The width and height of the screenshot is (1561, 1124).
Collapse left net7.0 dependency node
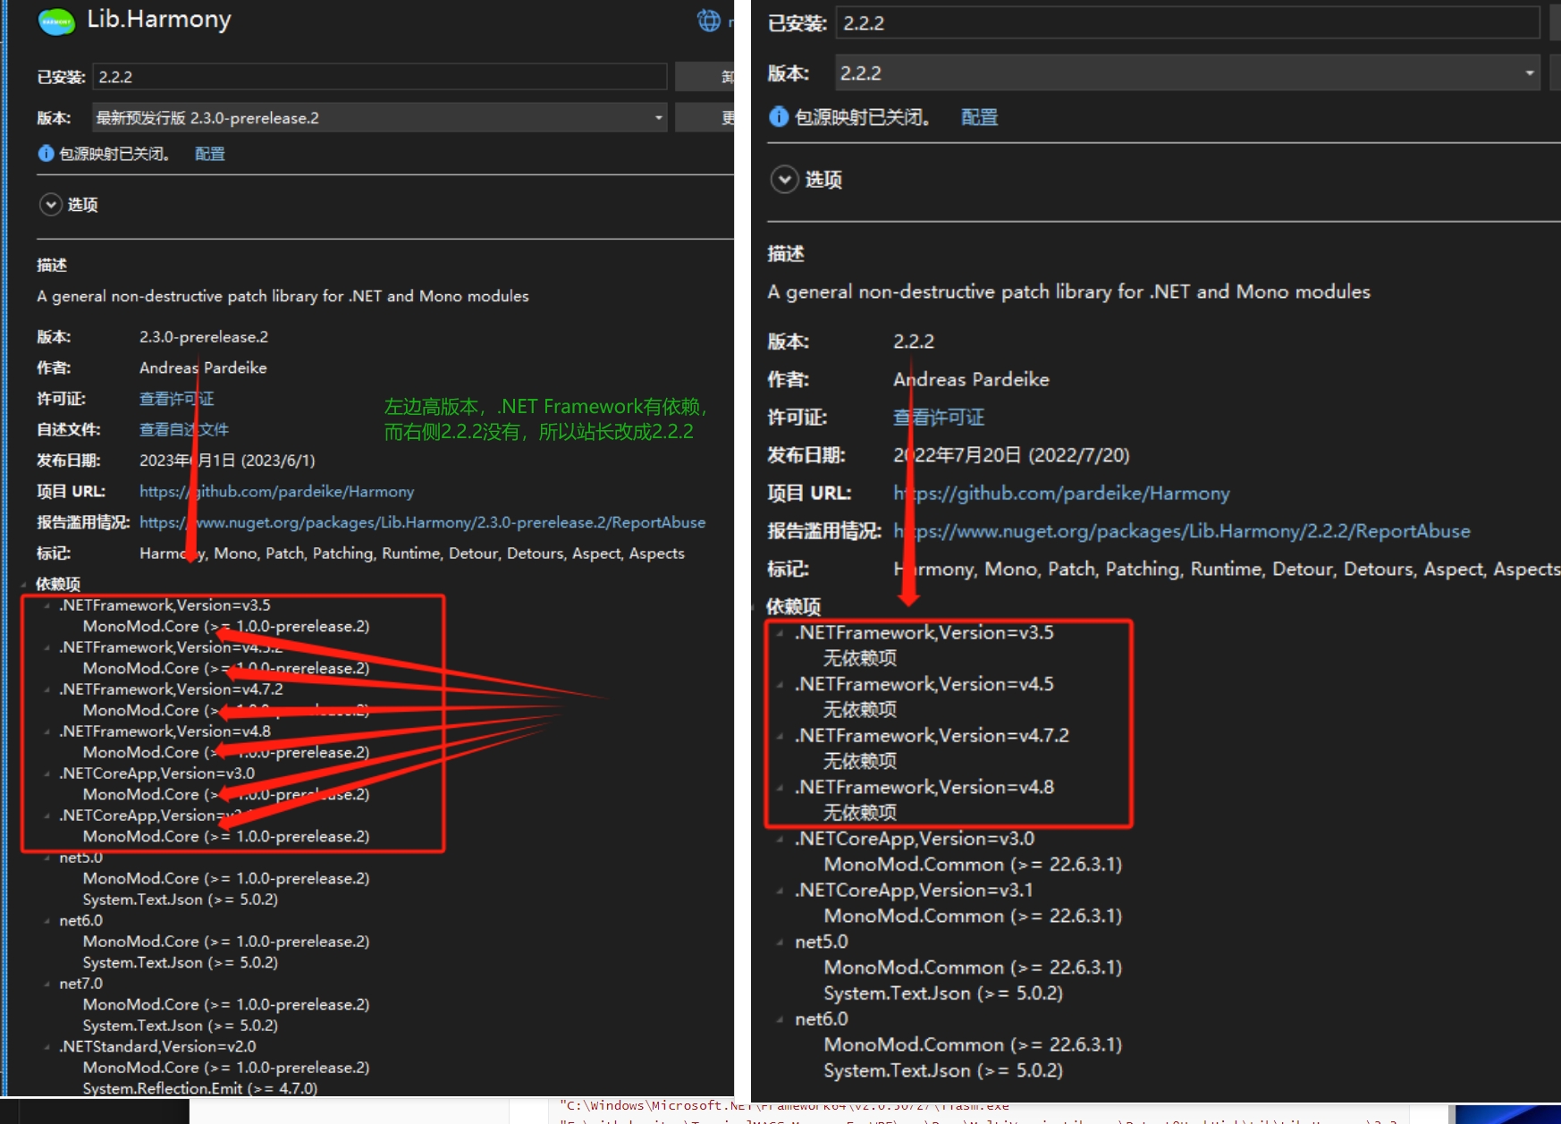[47, 985]
